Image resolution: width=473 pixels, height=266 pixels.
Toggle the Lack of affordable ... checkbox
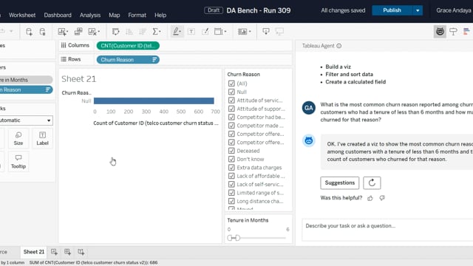pyautogui.click(x=231, y=176)
